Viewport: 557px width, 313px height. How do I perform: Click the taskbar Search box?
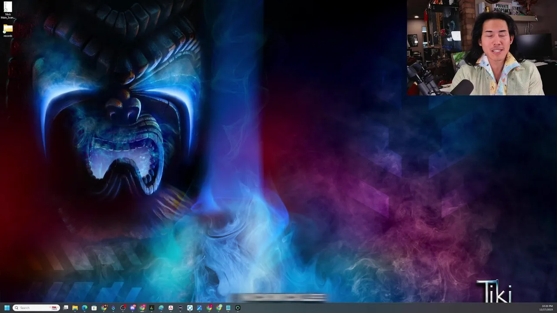36,308
